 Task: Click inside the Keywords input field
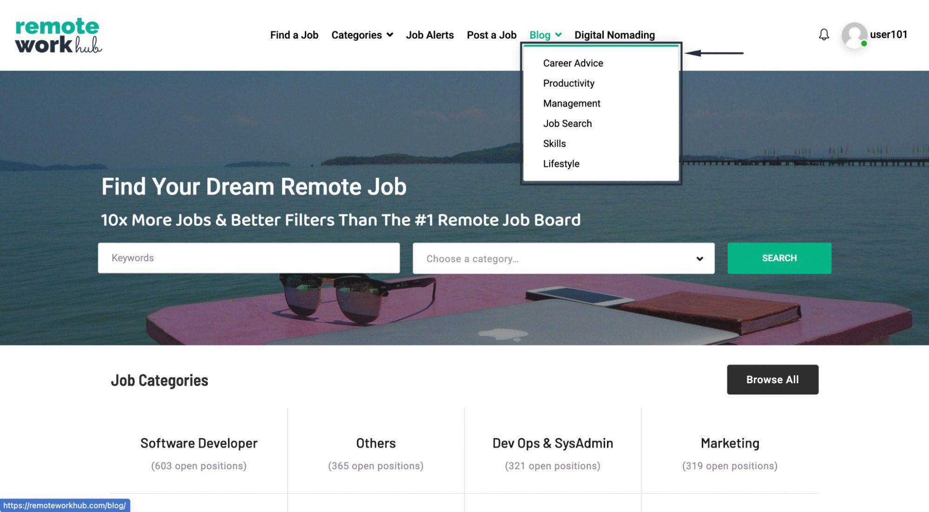tap(250, 258)
